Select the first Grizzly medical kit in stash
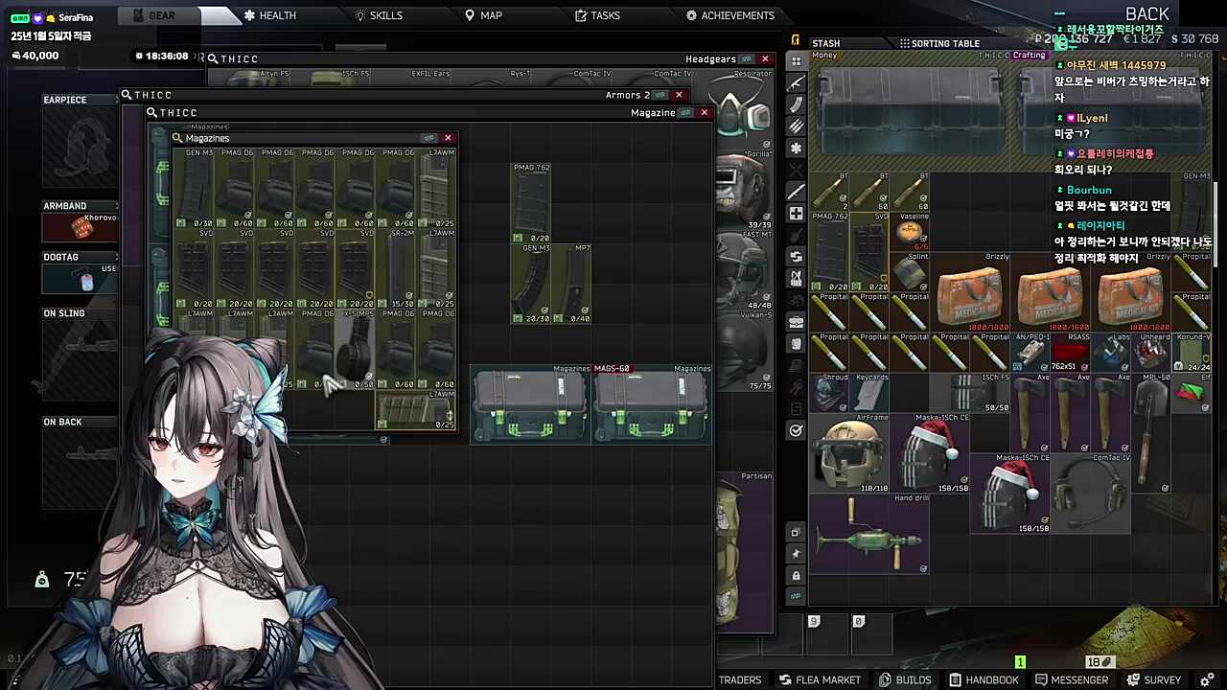This screenshot has width=1227, height=690. pyautogui.click(x=969, y=293)
